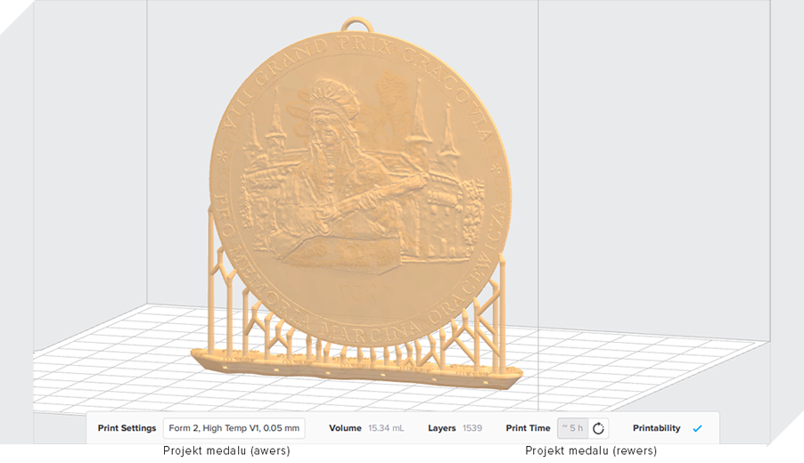Select the ~5 h print time estimate box
The height and width of the screenshot is (463, 804).
click(572, 428)
